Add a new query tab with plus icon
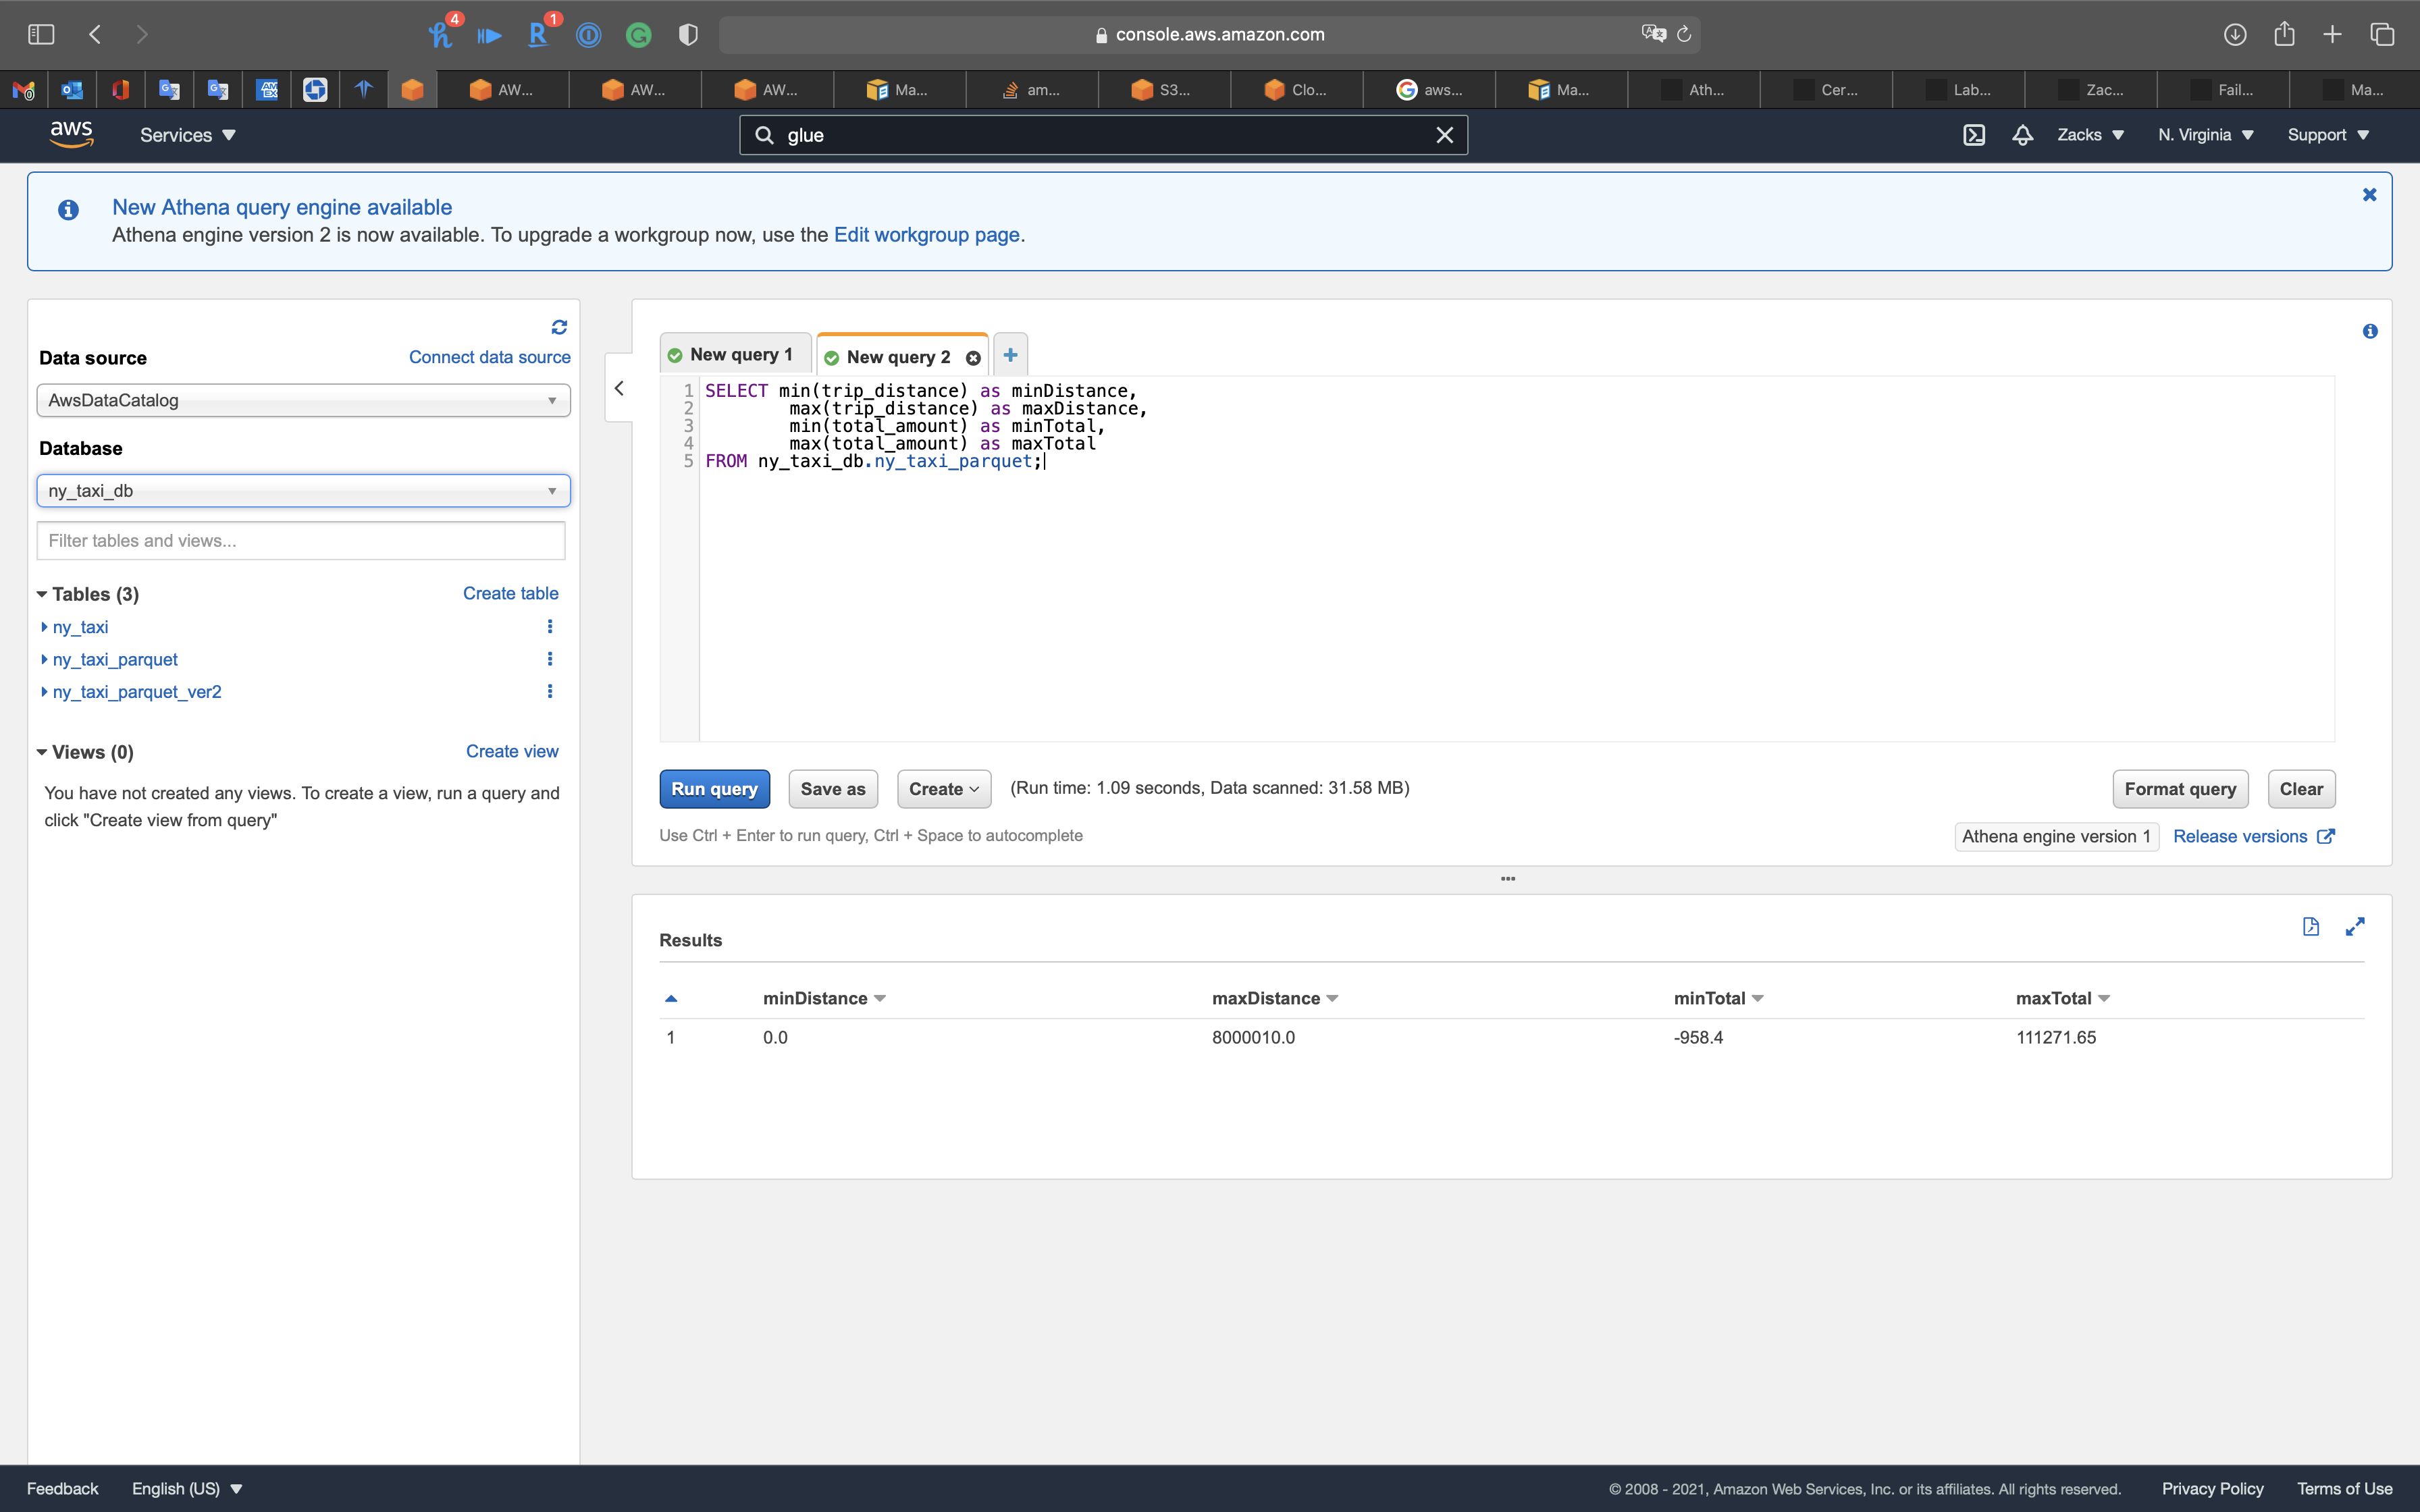The height and width of the screenshot is (1512, 2420). tap(1010, 355)
